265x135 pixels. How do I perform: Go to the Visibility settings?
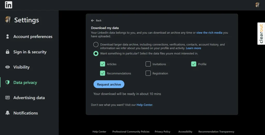pyautogui.click(x=21, y=67)
